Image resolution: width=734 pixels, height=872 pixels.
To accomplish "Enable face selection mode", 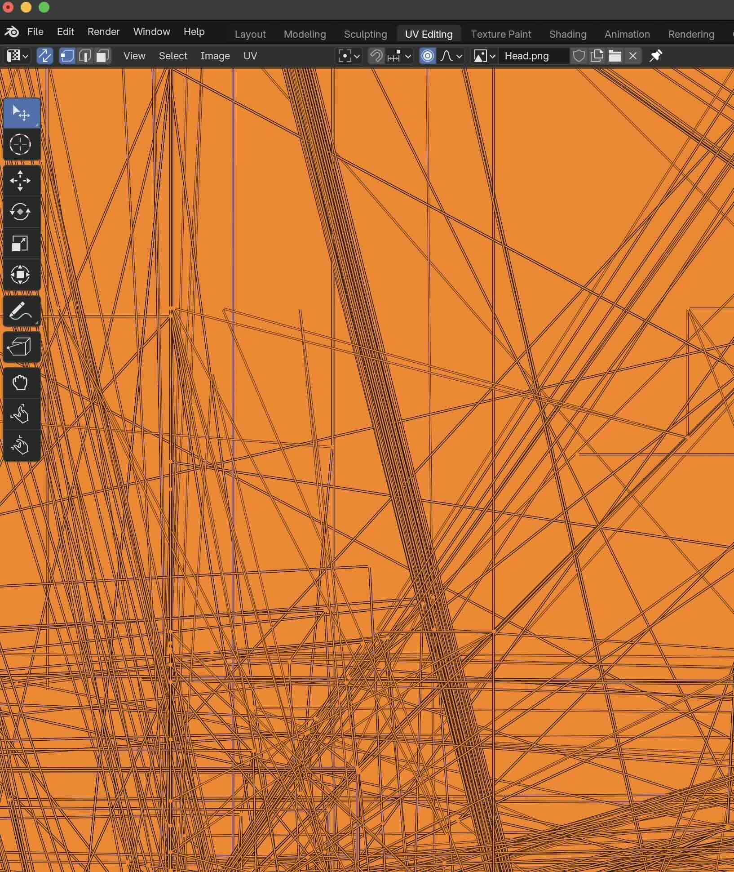I will [x=103, y=56].
